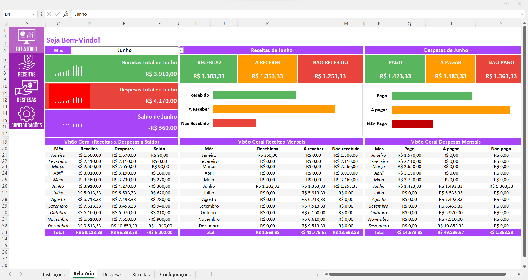This screenshot has height=280, width=528.
Task: Go to next sheet arrow
Action: click(21, 274)
